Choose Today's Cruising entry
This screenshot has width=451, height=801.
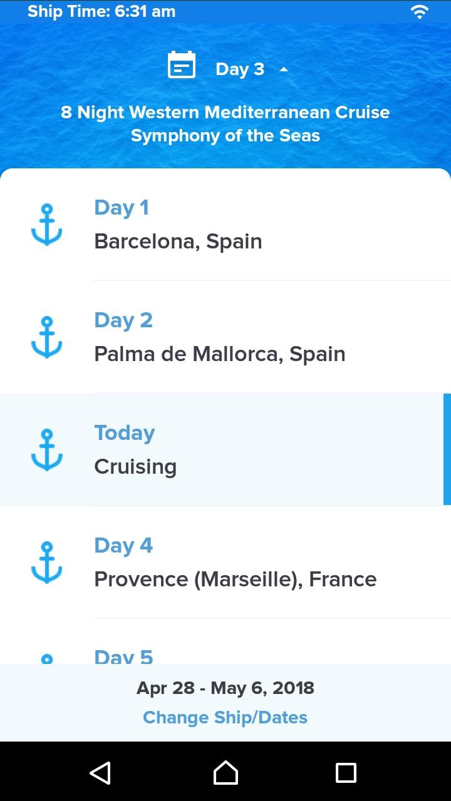(x=135, y=466)
